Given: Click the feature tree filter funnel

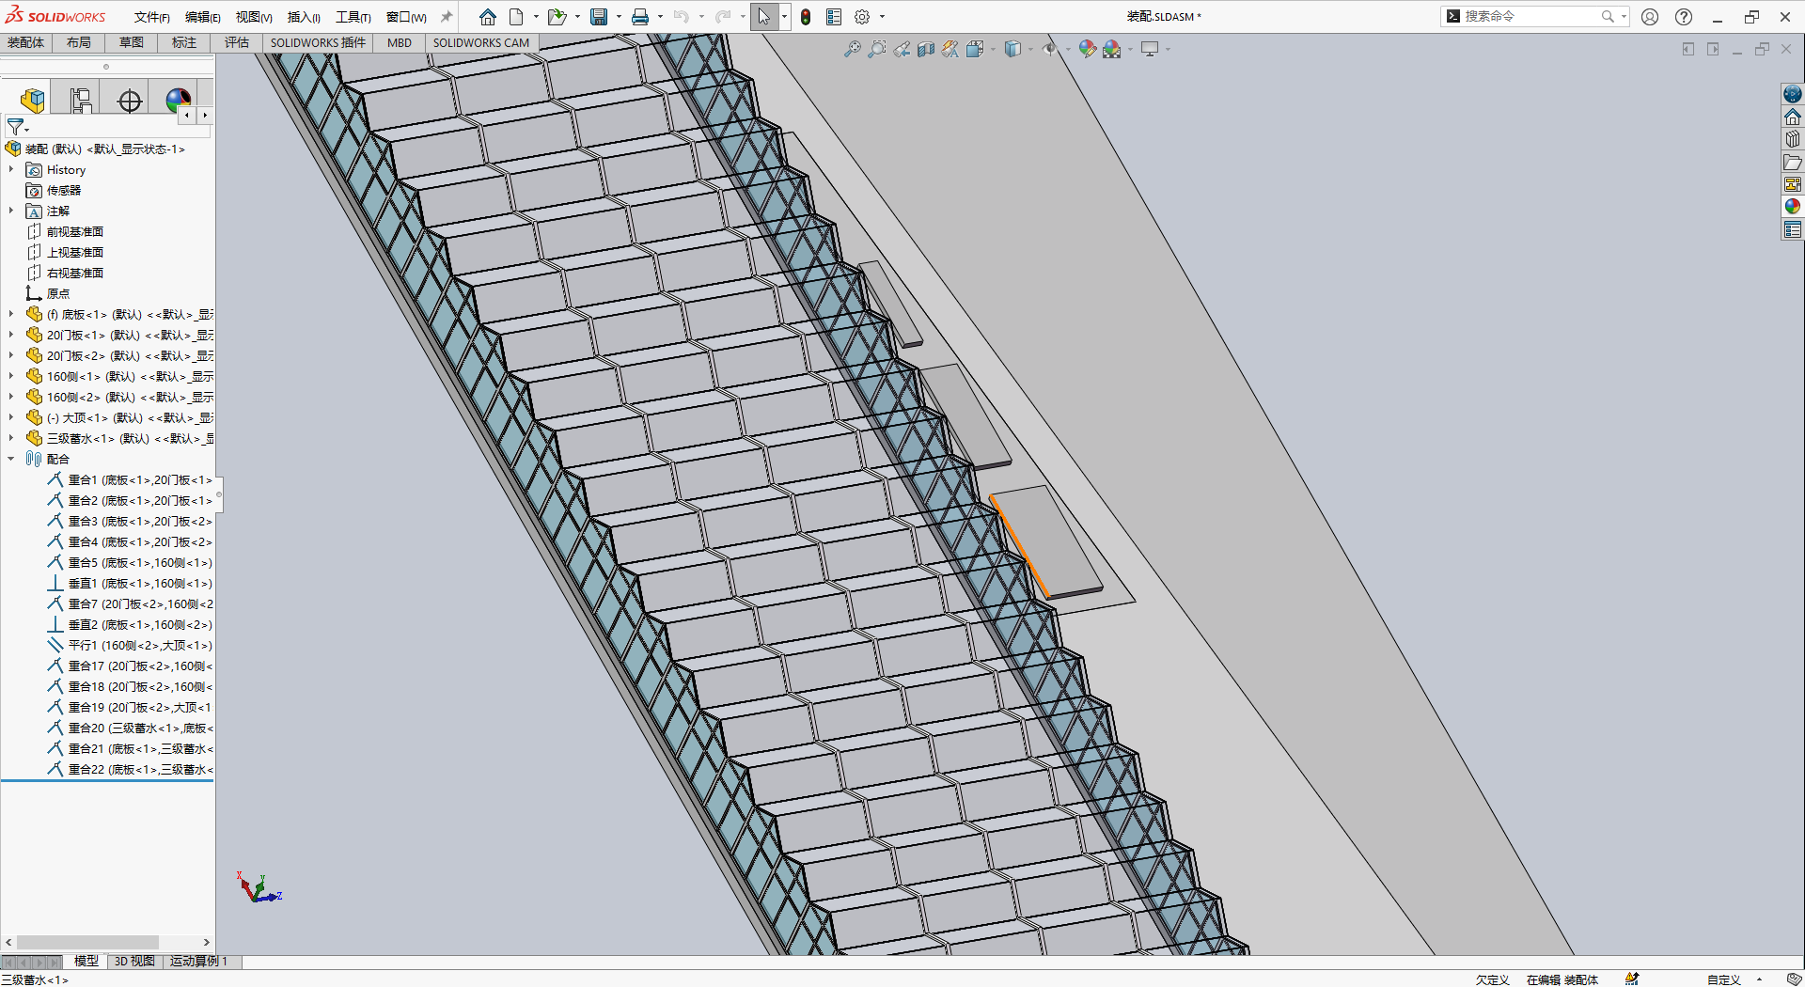Looking at the screenshot, I should point(16,127).
